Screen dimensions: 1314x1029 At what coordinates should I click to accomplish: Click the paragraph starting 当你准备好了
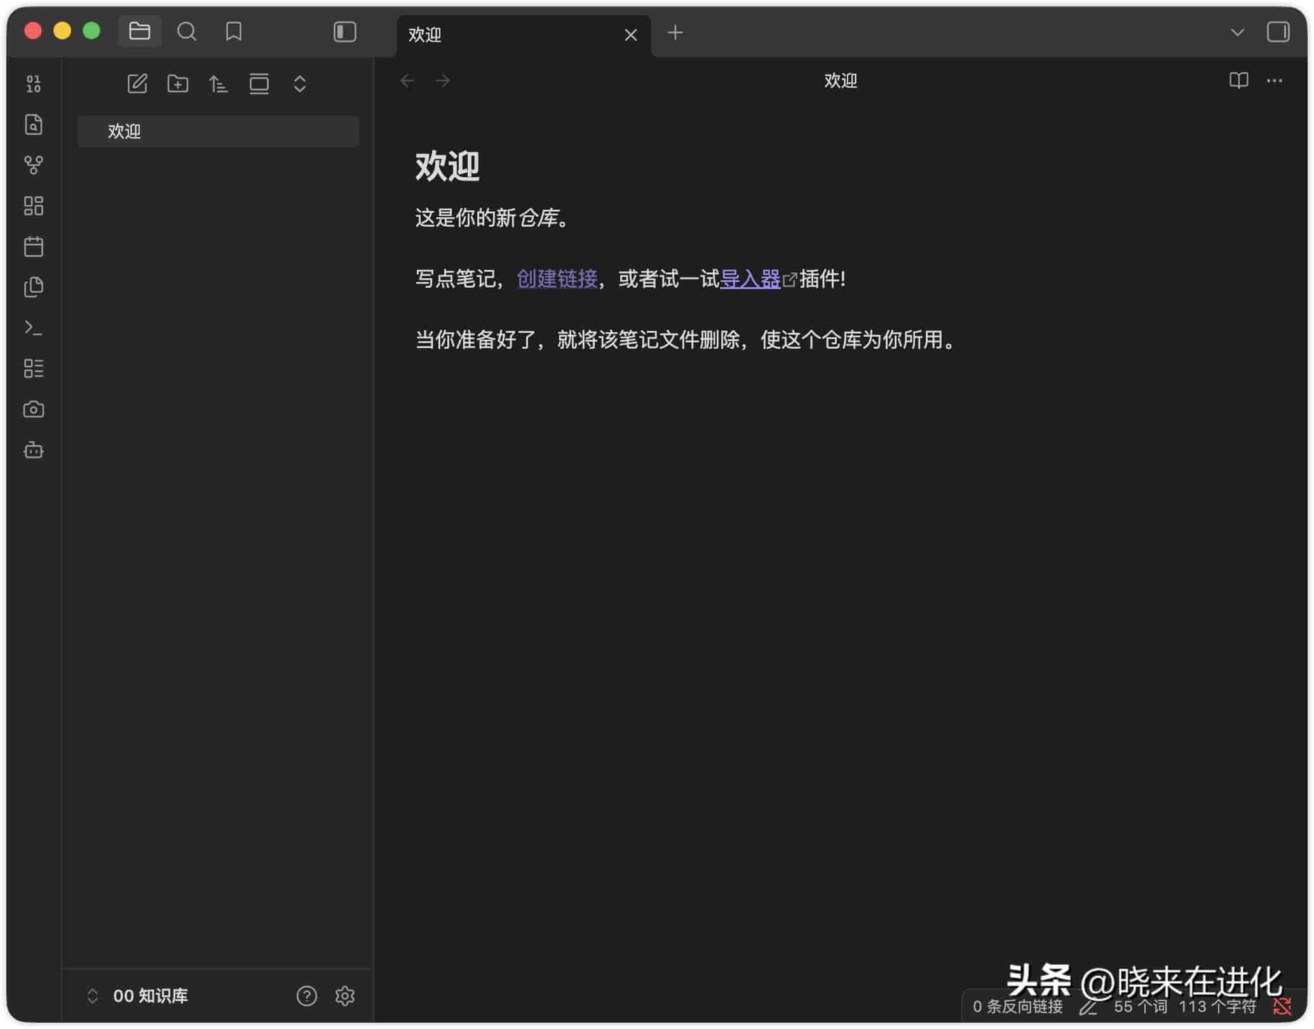pos(686,340)
